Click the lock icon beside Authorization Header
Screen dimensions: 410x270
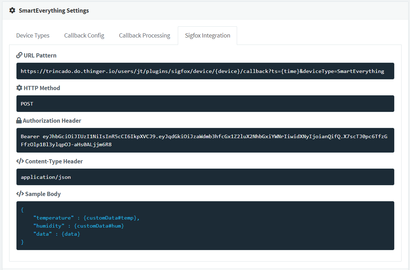pos(19,121)
